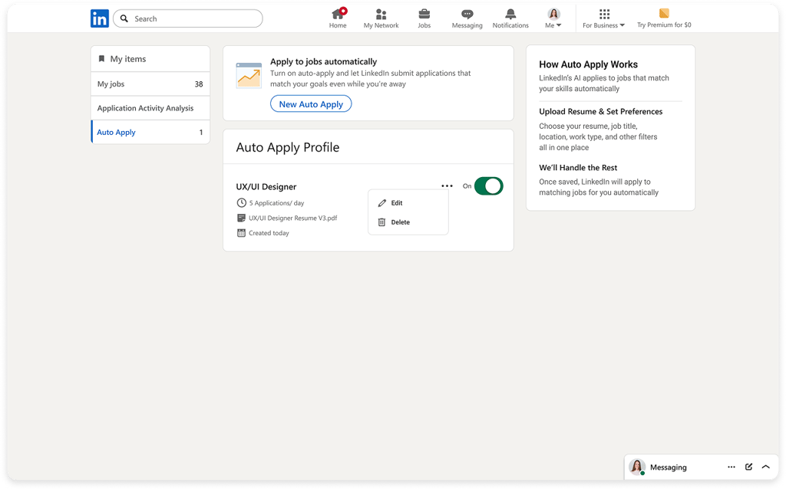This screenshot has width=786, height=489.
Task: Click UX/UI Designer profile title
Action: pos(266,187)
